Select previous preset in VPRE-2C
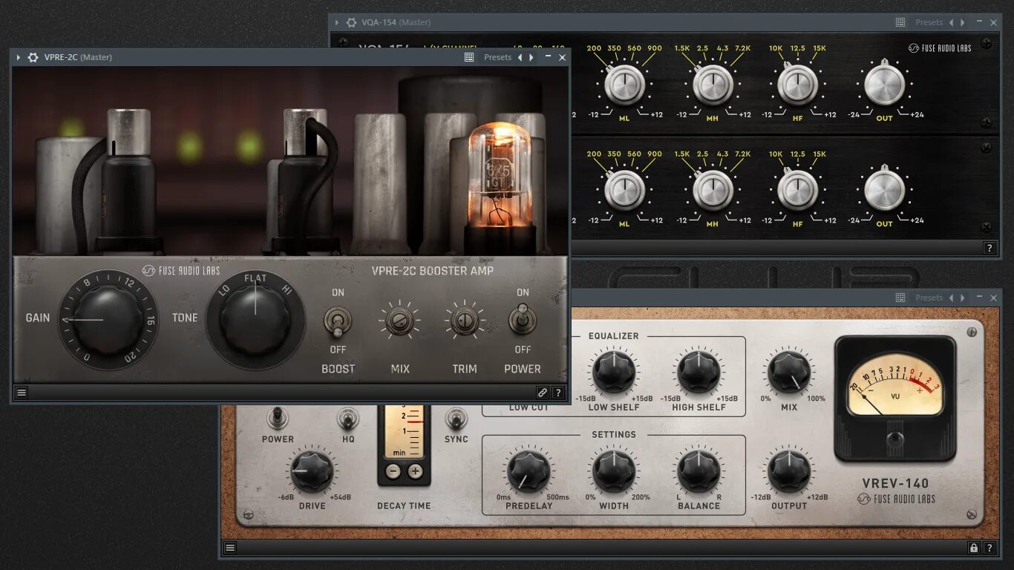 520,57
